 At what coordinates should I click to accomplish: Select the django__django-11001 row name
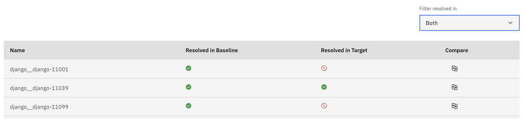[x=39, y=69]
